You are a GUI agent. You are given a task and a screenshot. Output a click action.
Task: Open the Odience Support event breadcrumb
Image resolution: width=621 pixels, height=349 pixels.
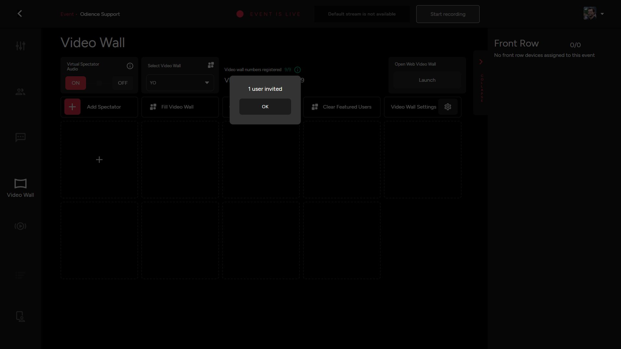(100, 14)
